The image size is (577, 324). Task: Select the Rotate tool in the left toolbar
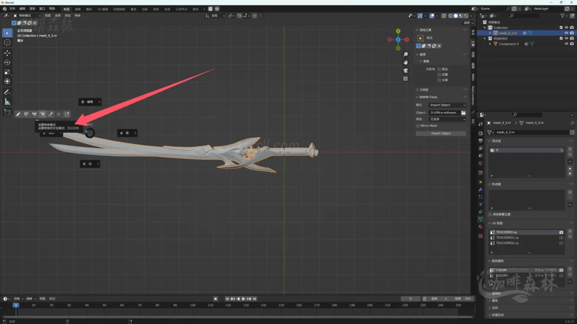click(x=7, y=62)
